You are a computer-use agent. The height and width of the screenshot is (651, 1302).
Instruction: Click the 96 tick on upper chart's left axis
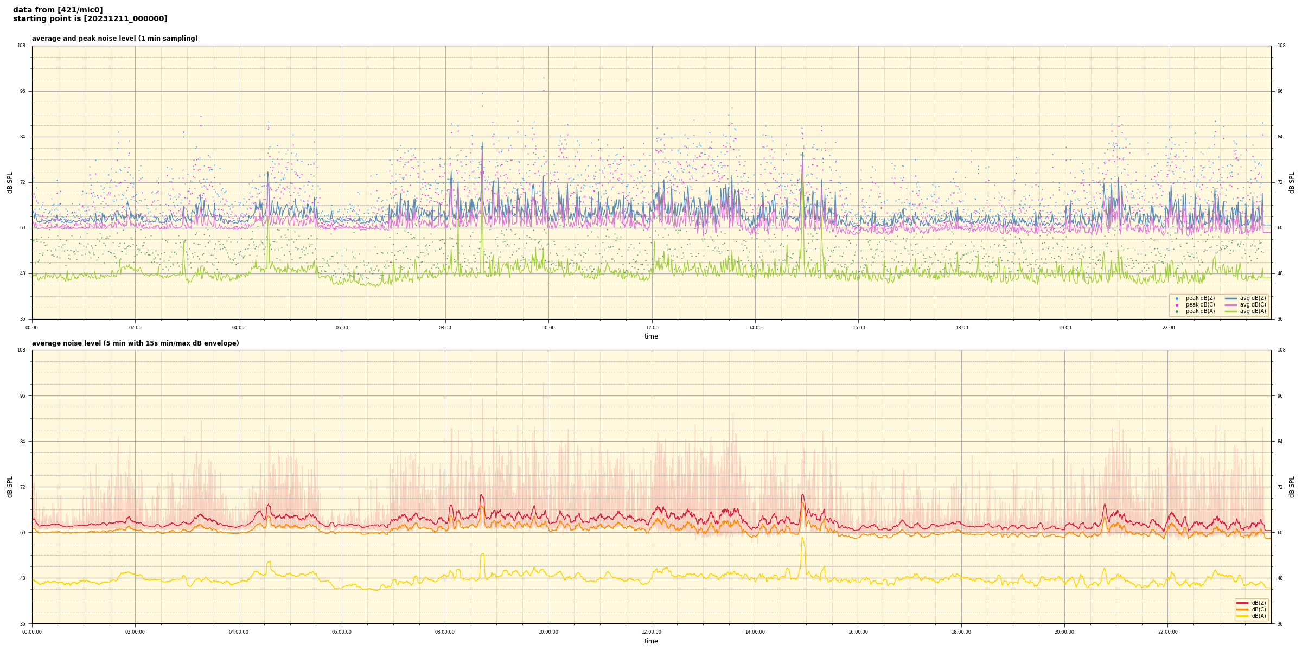pos(22,91)
